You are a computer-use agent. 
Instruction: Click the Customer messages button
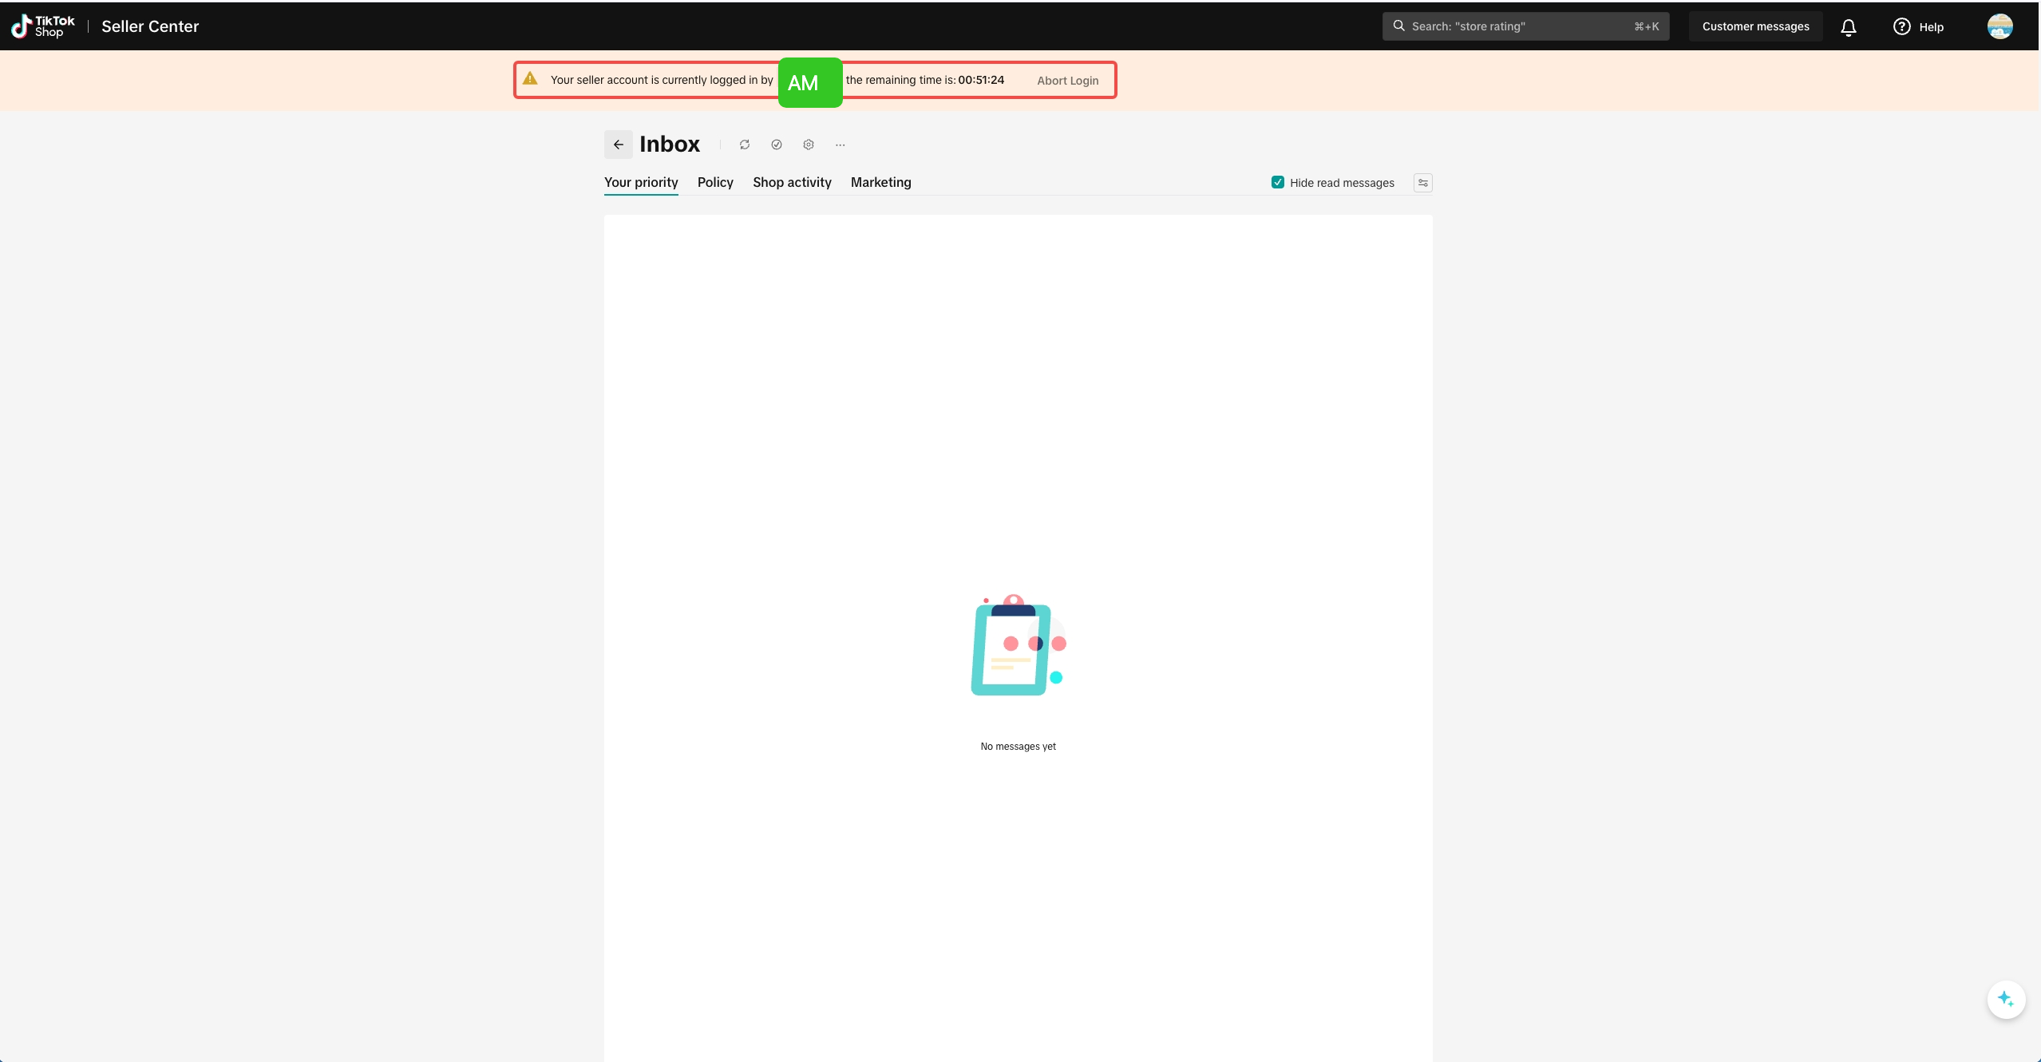pyautogui.click(x=1754, y=26)
